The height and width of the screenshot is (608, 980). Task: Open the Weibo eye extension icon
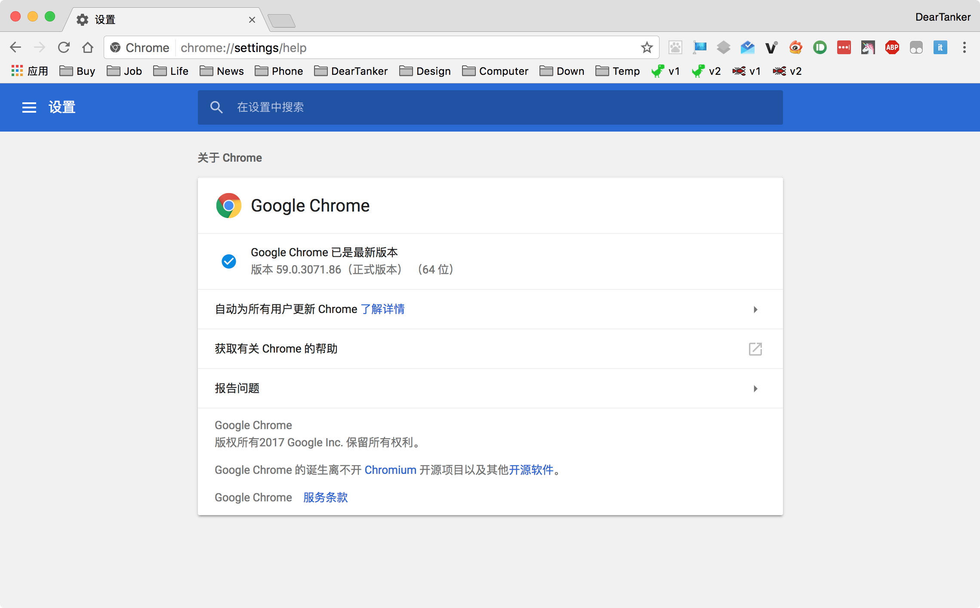pyautogui.click(x=796, y=47)
